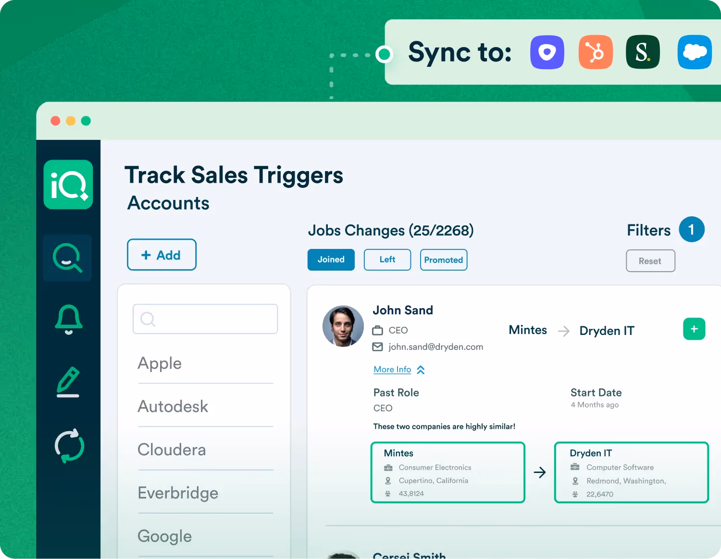Toggle the Promoted filter
The width and height of the screenshot is (721, 559).
click(x=443, y=260)
